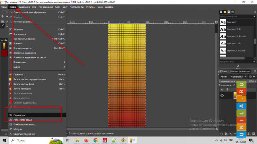Click the dark red foreground color swatch
The image size is (257, 144).
tap(4, 53)
